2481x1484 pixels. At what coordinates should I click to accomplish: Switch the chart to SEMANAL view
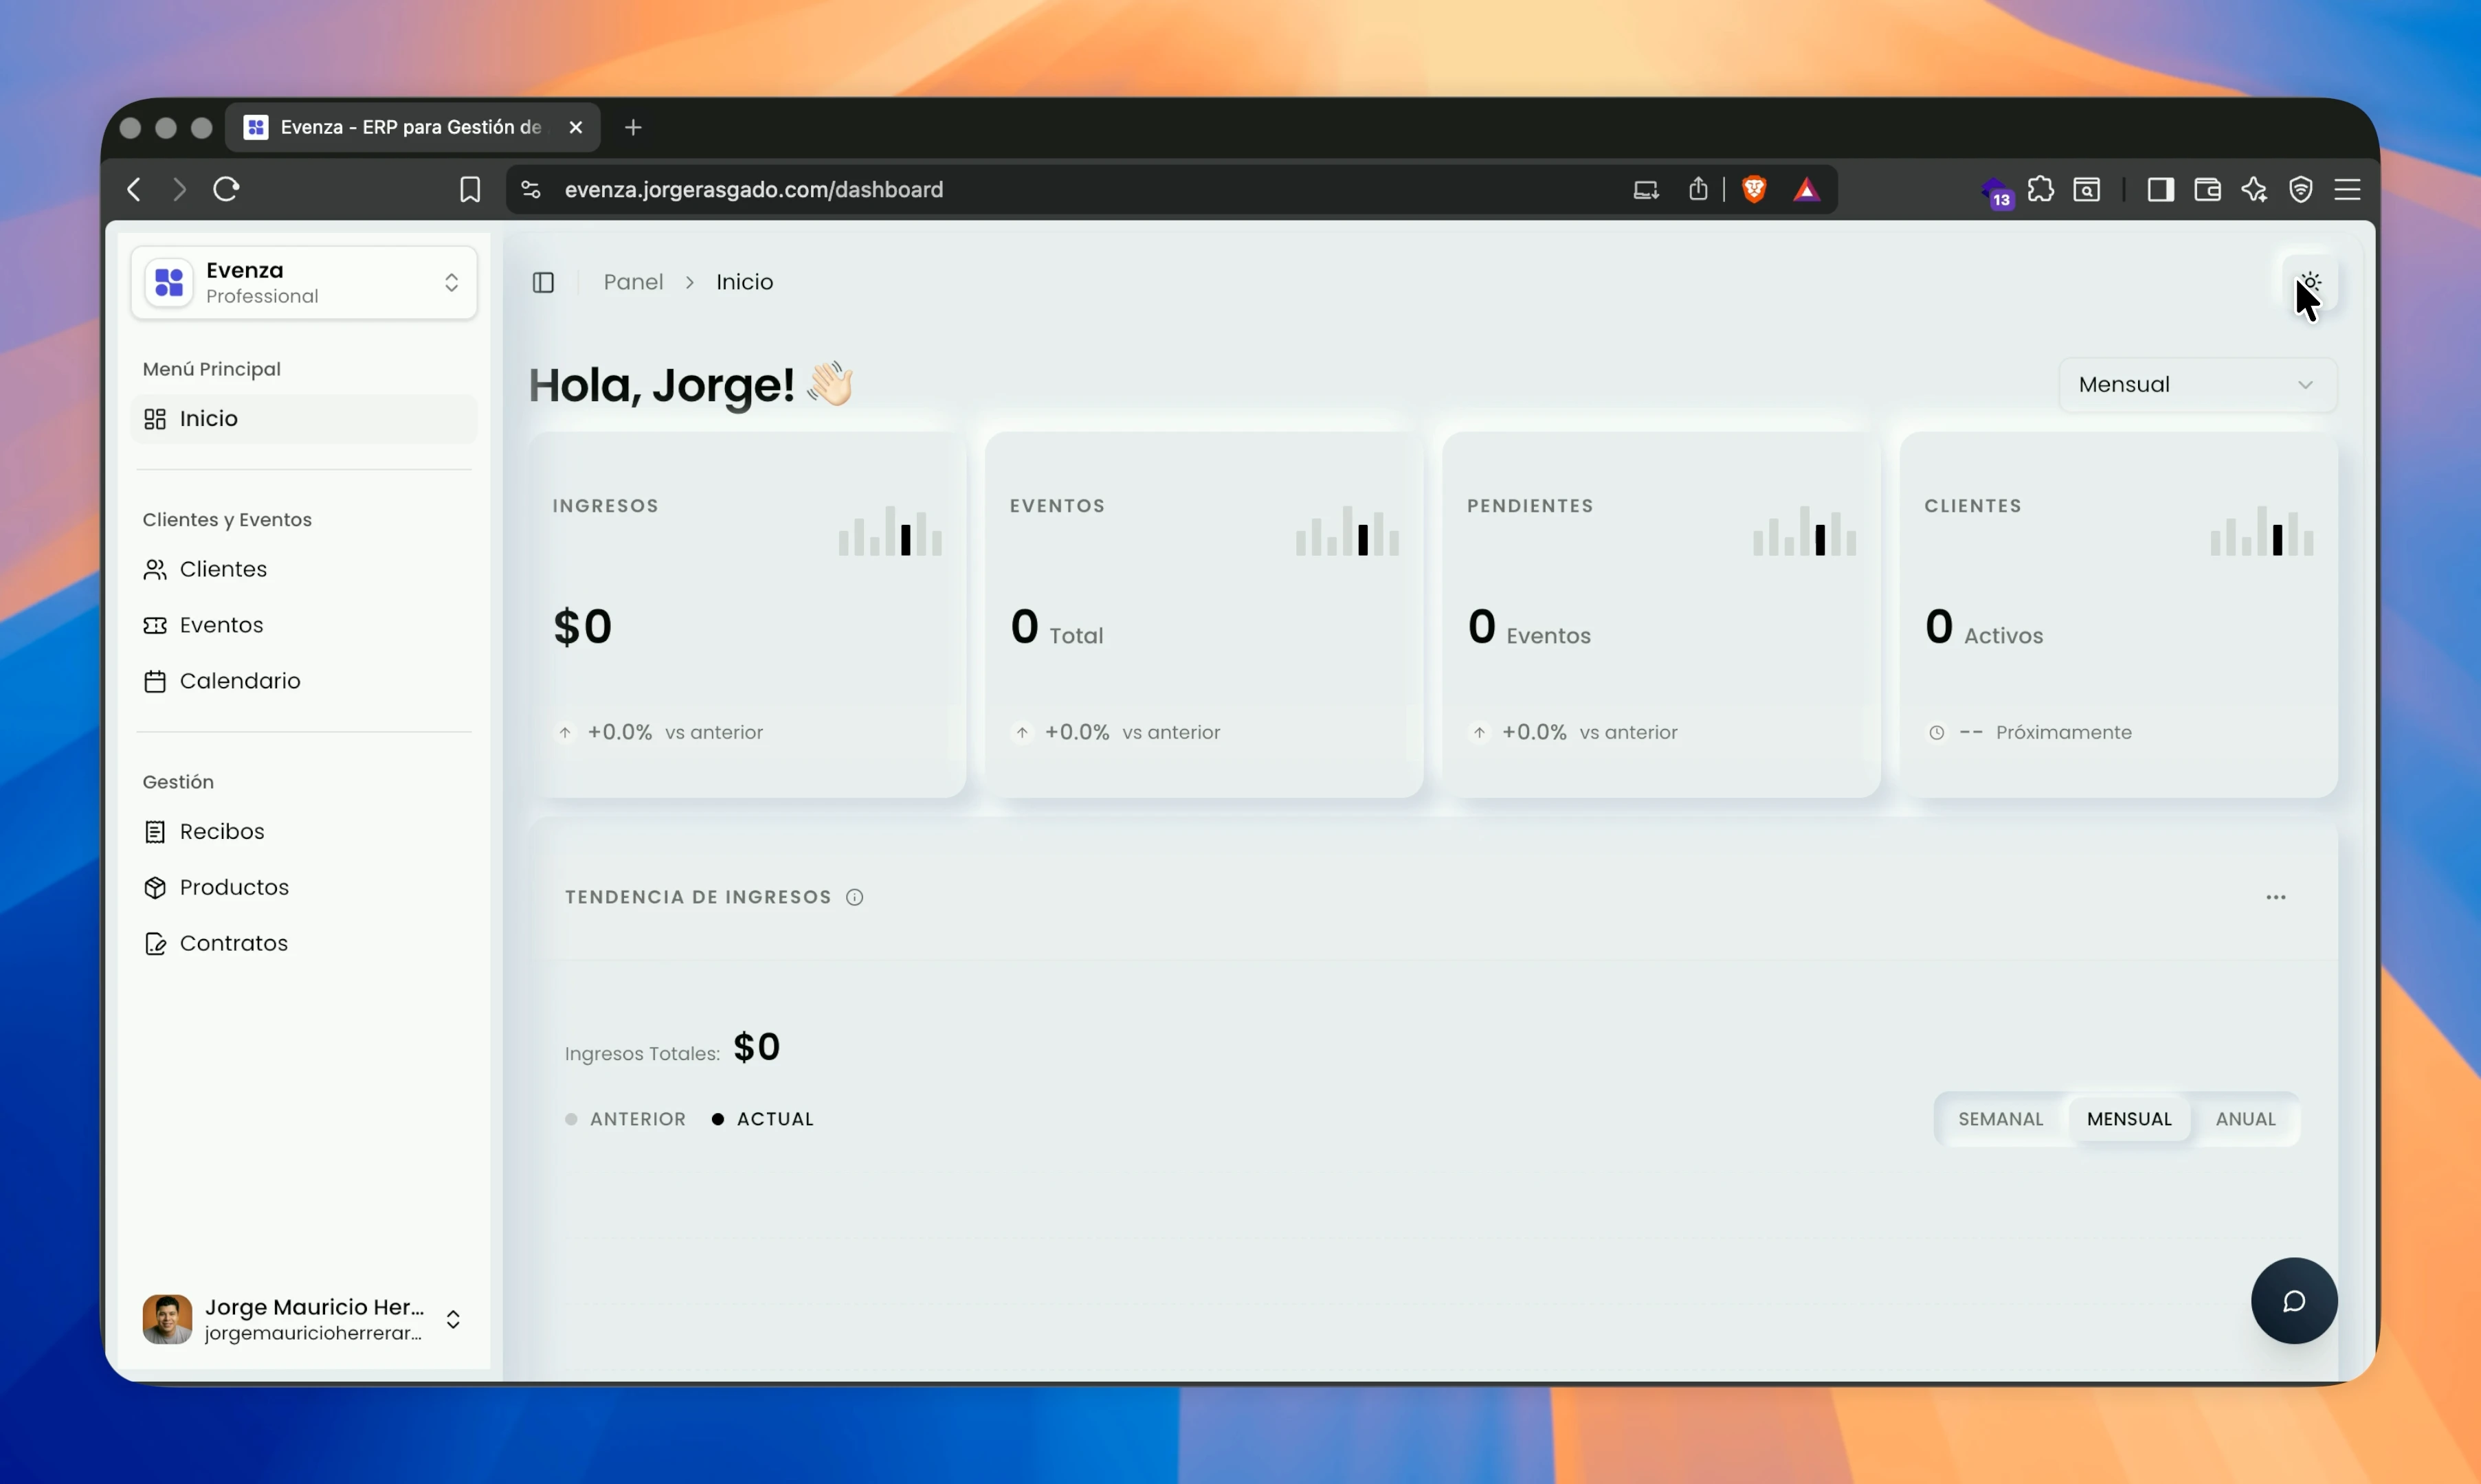click(x=2001, y=1118)
